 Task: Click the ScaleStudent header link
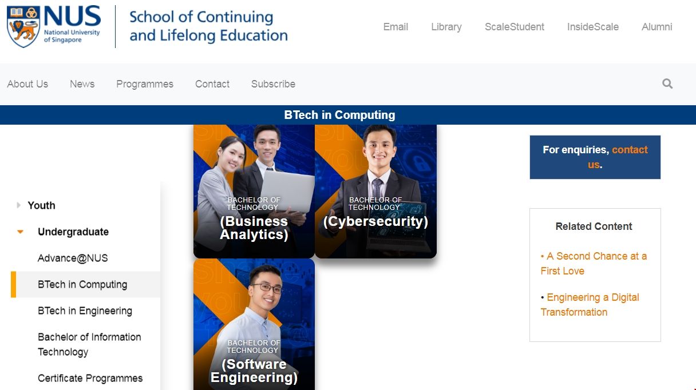[514, 26]
